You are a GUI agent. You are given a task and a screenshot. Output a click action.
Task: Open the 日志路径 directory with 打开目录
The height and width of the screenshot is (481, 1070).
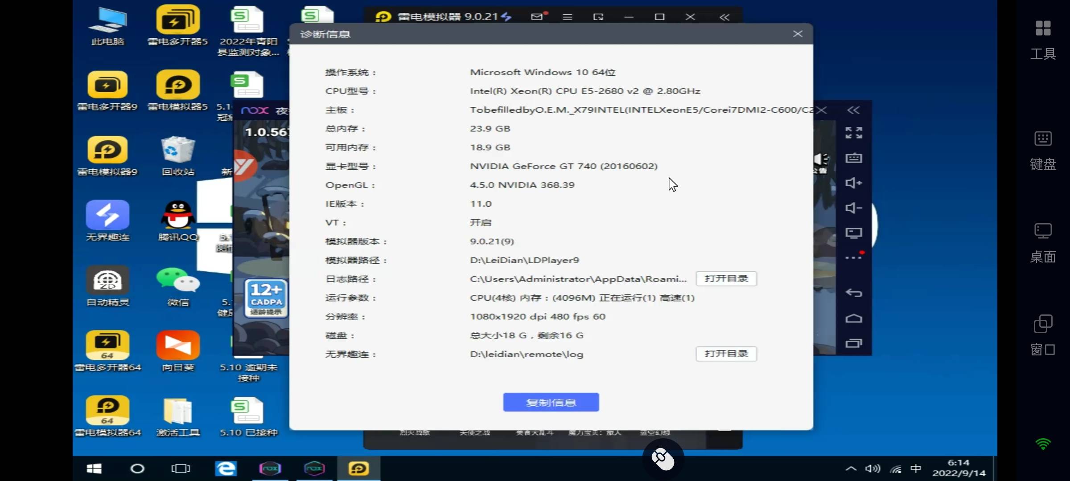(x=726, y=279)
